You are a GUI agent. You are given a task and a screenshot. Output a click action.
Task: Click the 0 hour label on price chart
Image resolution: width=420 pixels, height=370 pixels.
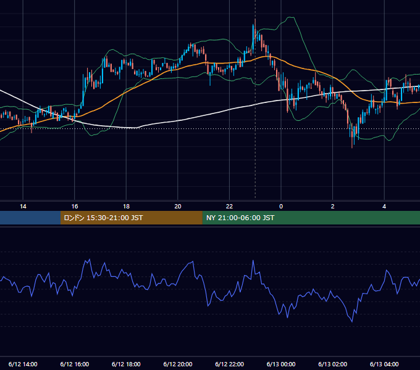pos(281,207)
